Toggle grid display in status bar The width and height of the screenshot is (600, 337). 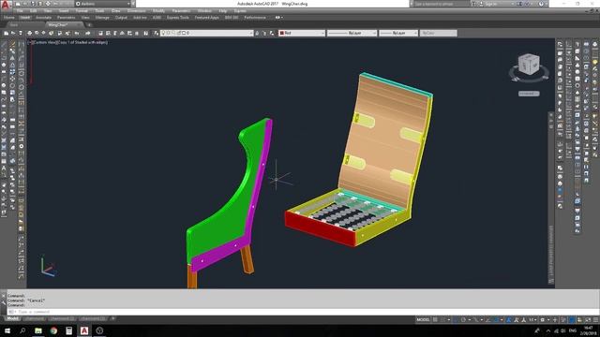click(x=435, y=320)
